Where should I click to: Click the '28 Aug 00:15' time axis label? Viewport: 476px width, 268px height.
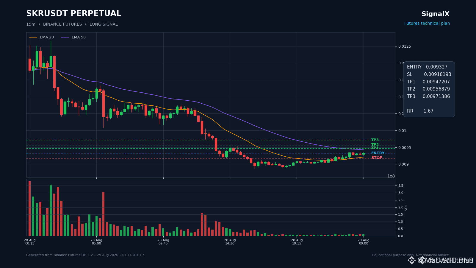[30, 242]
